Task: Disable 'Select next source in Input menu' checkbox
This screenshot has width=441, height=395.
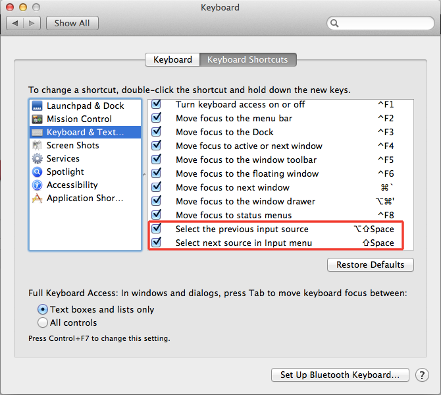Action: (156, 242)
